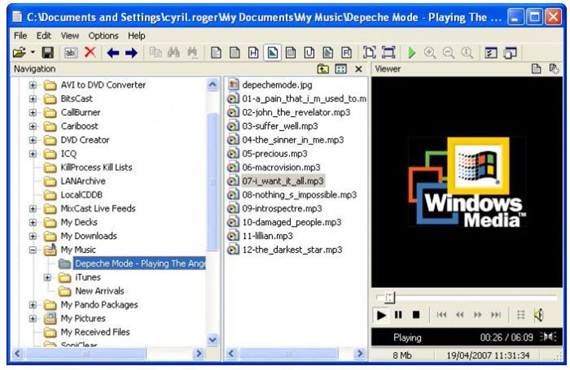Click the Fast forward button
The image size is (570, 370).
coord(478,315)
